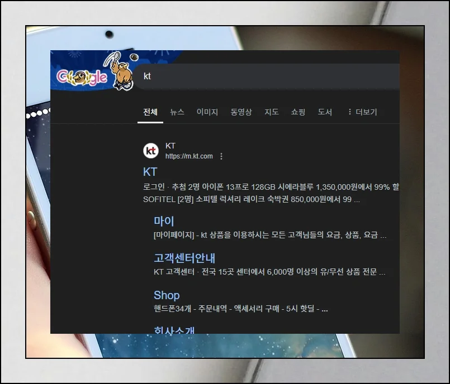
Task: Select the 도서 search tab
Action: point(325,112)
